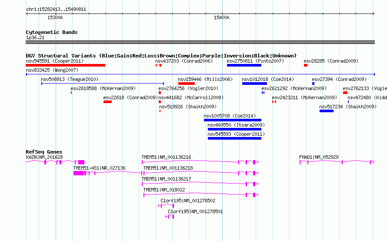
Task: Open the esv22618 (Conrad2009) variant label
Action: (x=130, y=97)
